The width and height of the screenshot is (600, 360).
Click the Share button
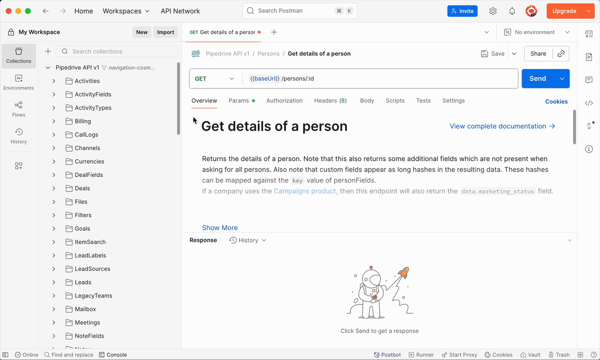tap(538, 53)
